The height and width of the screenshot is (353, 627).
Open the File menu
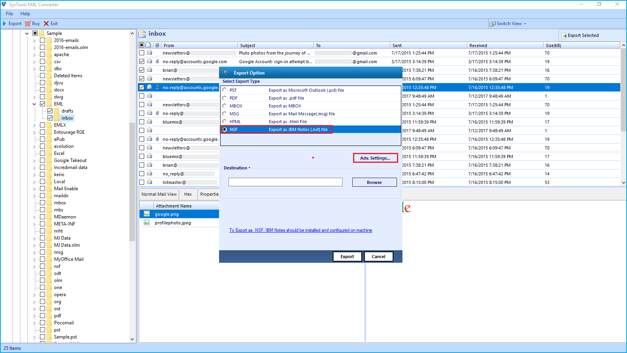9,14
